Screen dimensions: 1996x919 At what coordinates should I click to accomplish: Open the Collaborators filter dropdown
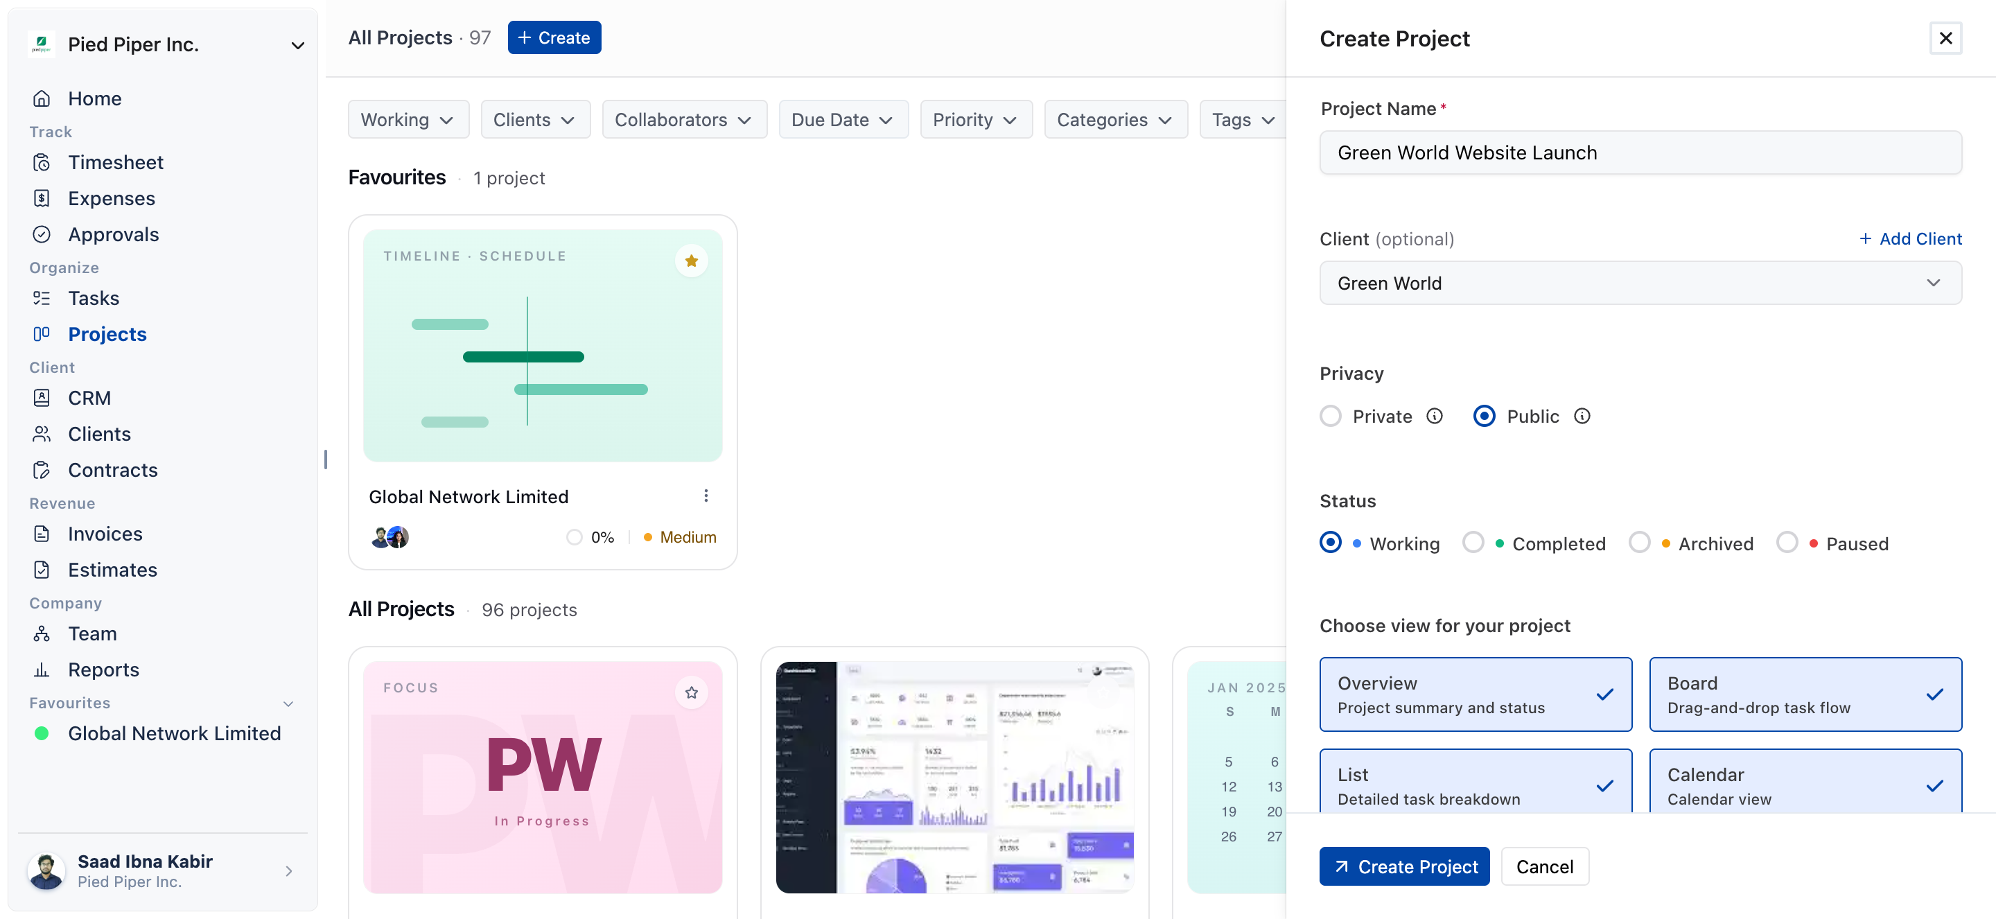point(684,119)
